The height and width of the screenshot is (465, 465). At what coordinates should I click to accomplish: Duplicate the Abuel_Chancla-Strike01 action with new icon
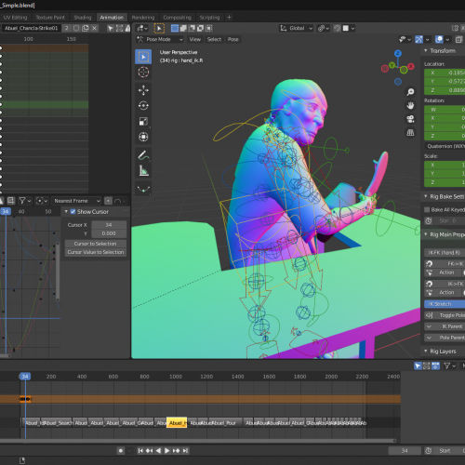[x=86, y=28]
